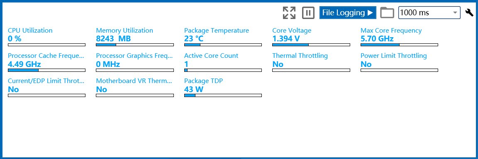Click the 5.70 GHz frequency value

pyautogui.click(x=377, y=38)
